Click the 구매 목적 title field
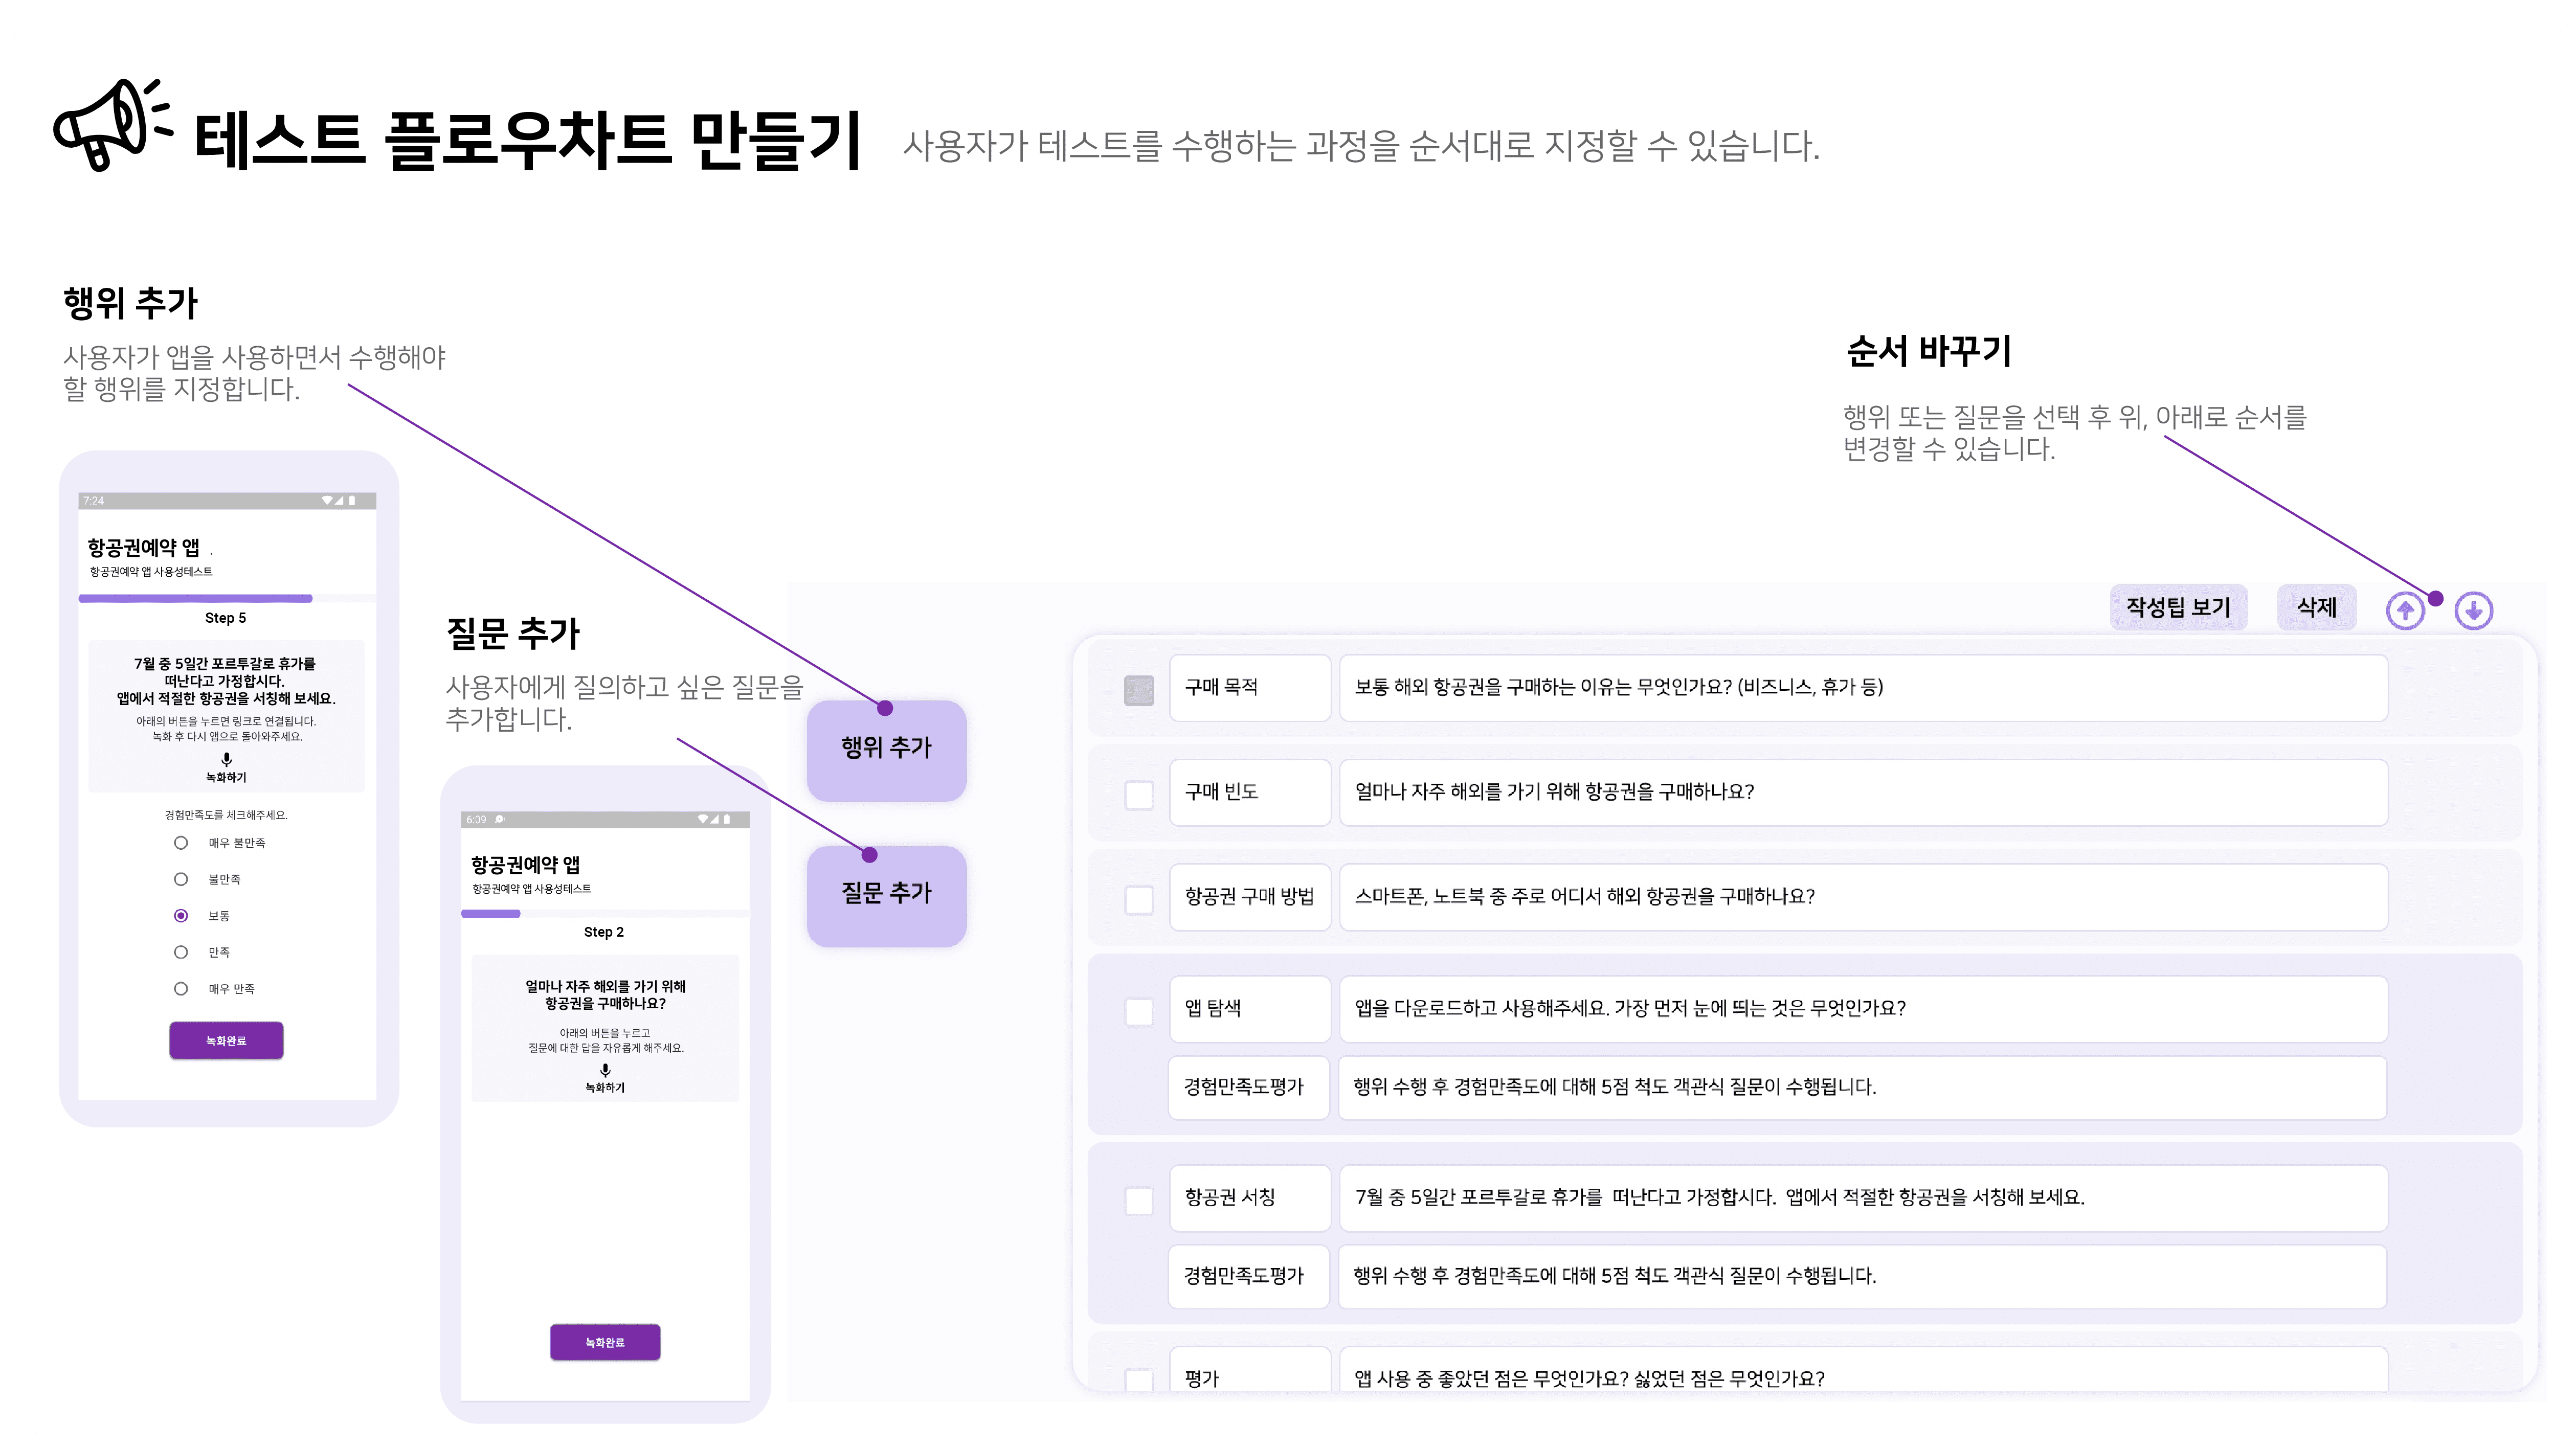This screenshot has width=2576, height=1449. [1250, 688]
